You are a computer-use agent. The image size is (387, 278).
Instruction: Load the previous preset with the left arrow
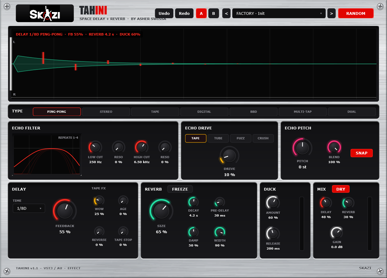point(226,13)
